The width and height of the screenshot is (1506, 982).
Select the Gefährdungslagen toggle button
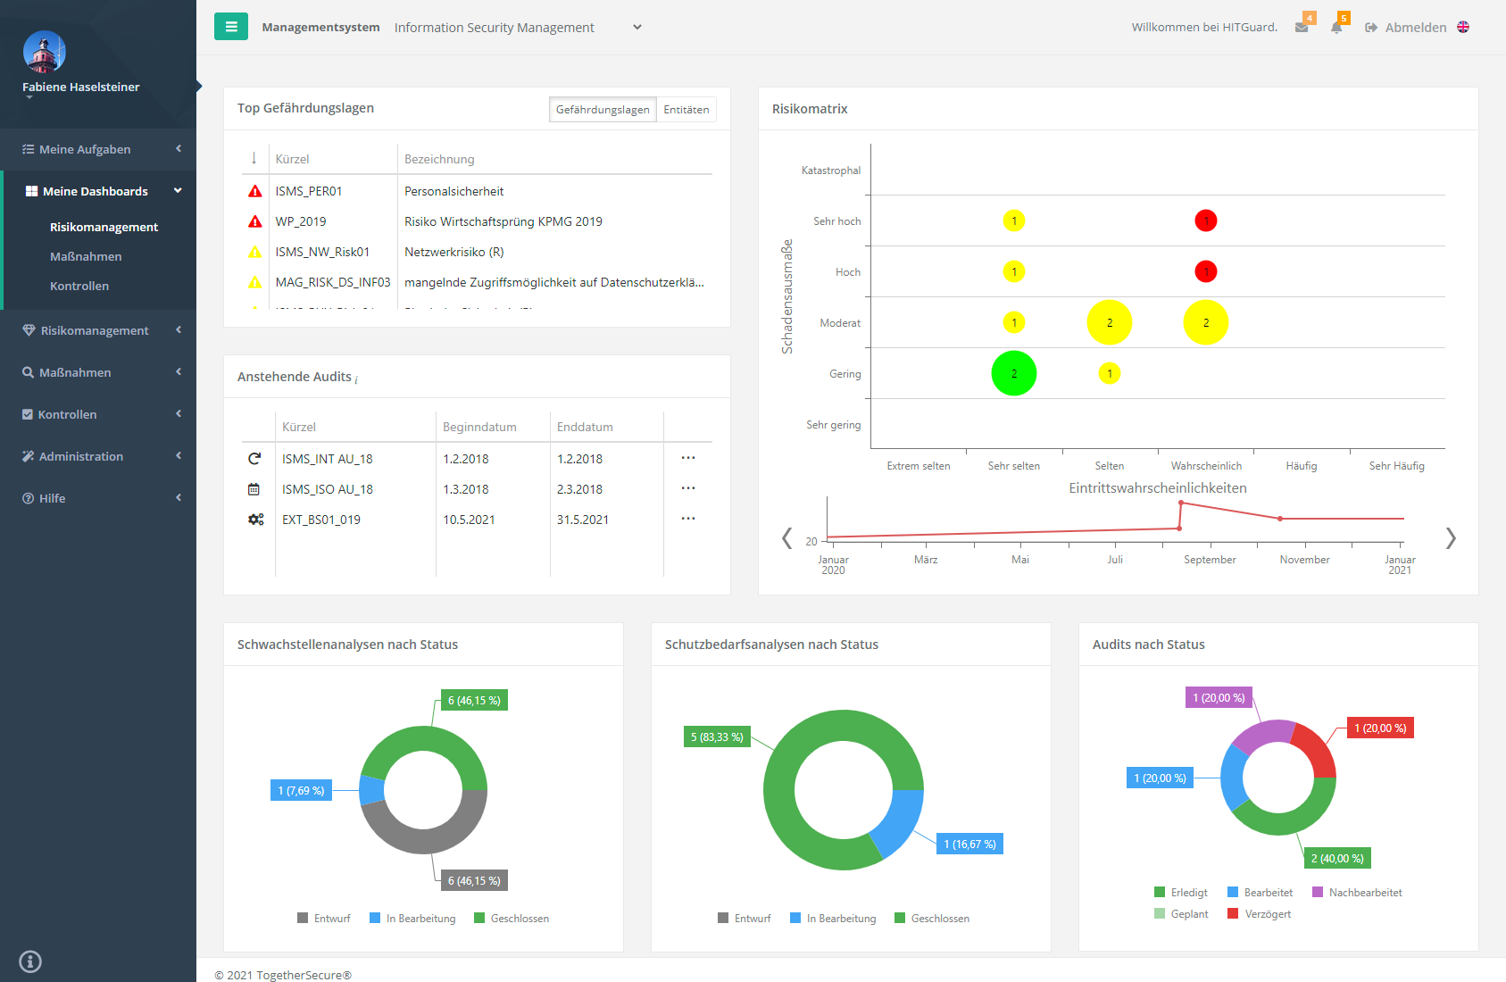pyautogui.click(x=603, y=110)
